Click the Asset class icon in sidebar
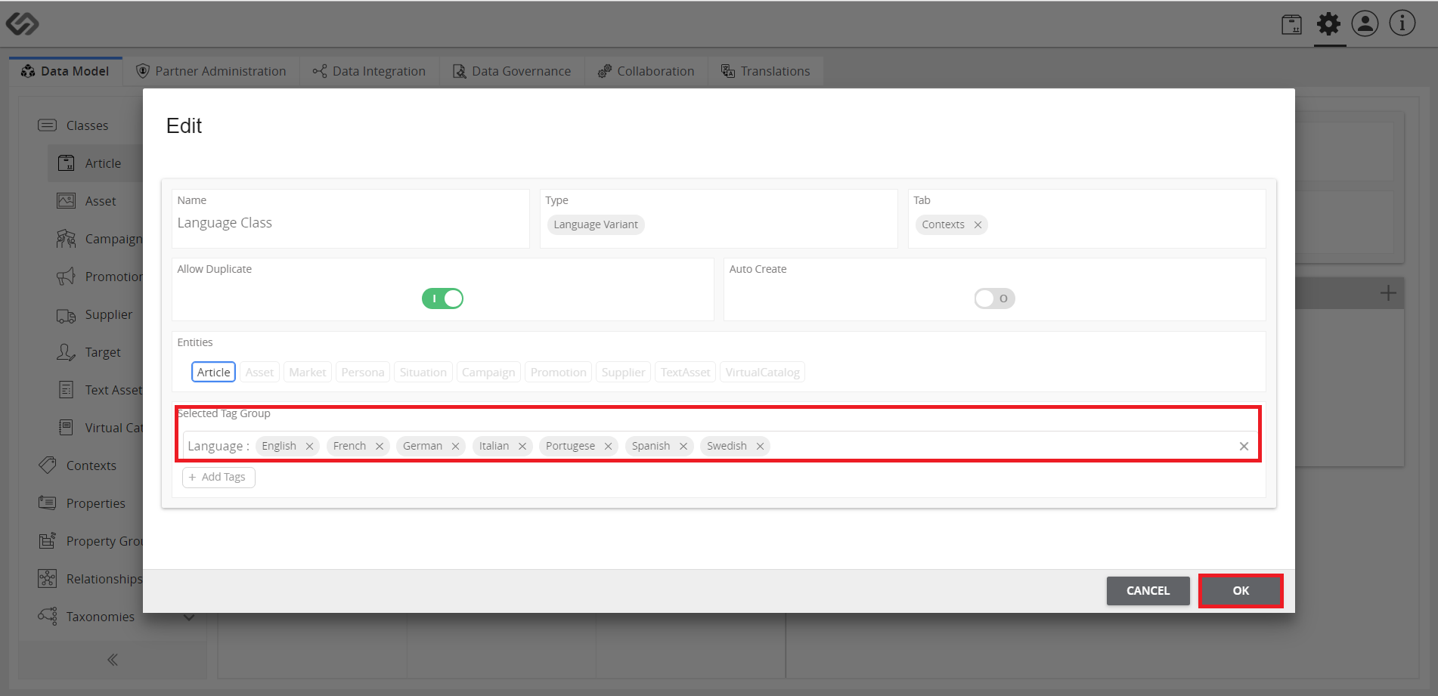The image size is (1438, 696). tap(67, 201)
